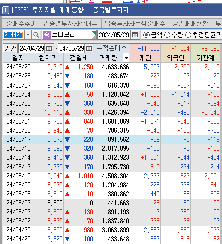Open the 거래량 column dropdown arrow
The height and width of the screenshot is (244, 222).
(126, 58)
